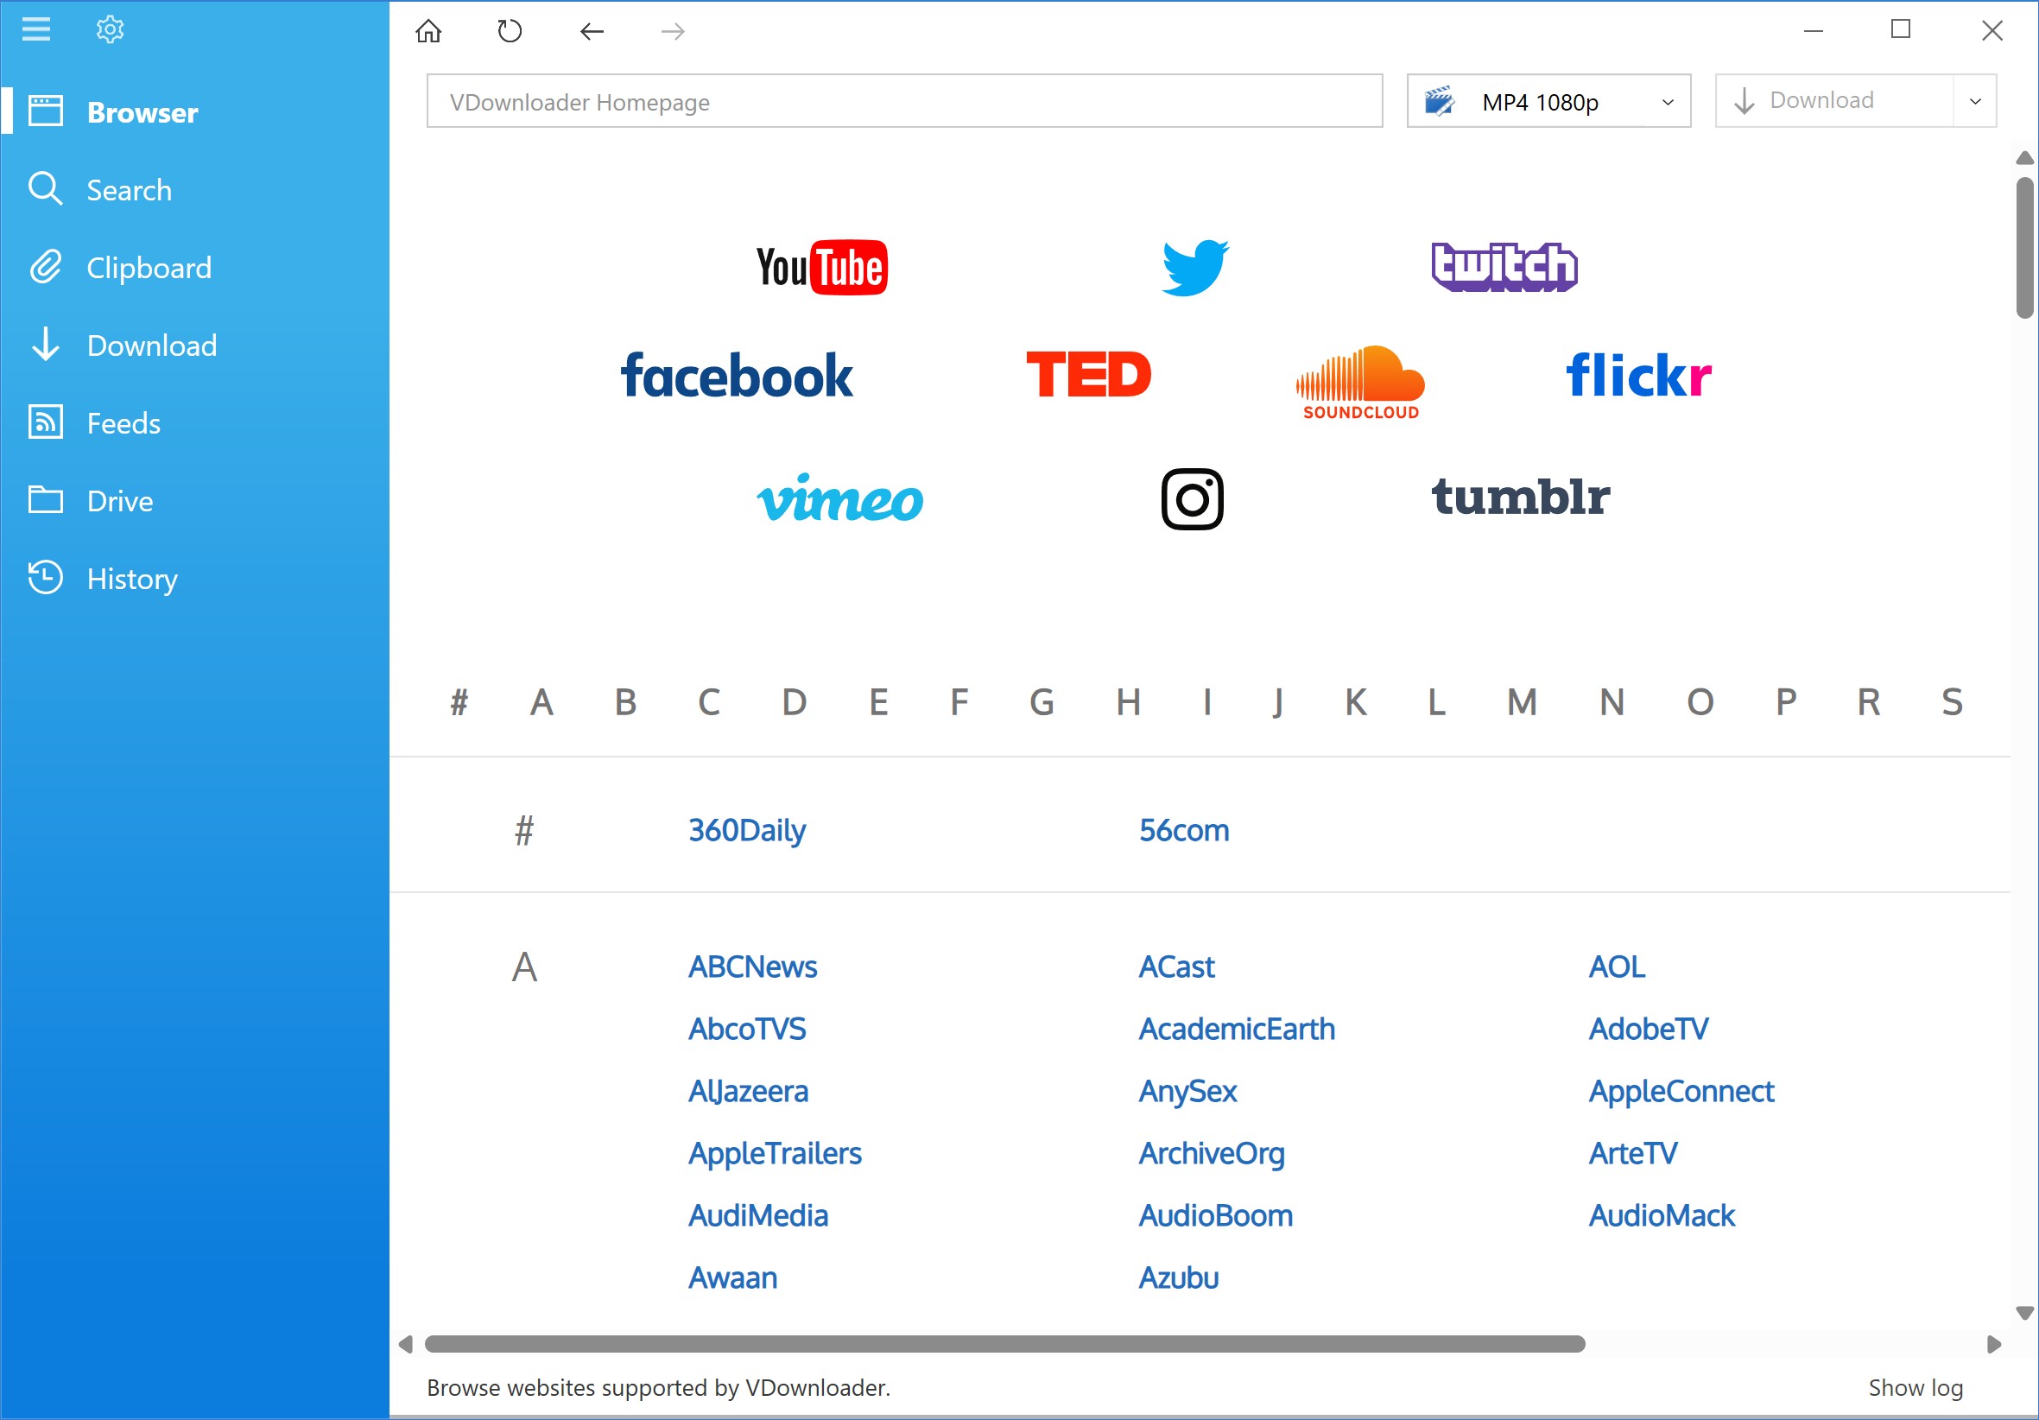Jump to letter H in the index
This screenshot has height=1420, width=2039.
tap(1128, 701)
